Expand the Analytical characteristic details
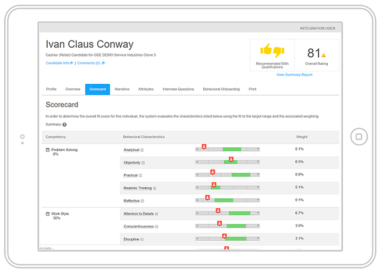This screenshot has height=275, width=381. [x=142, y=150]
